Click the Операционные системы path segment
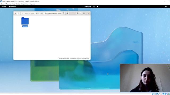The width and height of the screenshot is (170, 95). click(x=53, y=13)
